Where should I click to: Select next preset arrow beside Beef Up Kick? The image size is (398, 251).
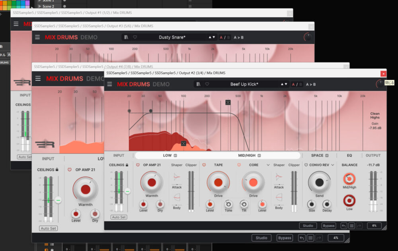286,84
